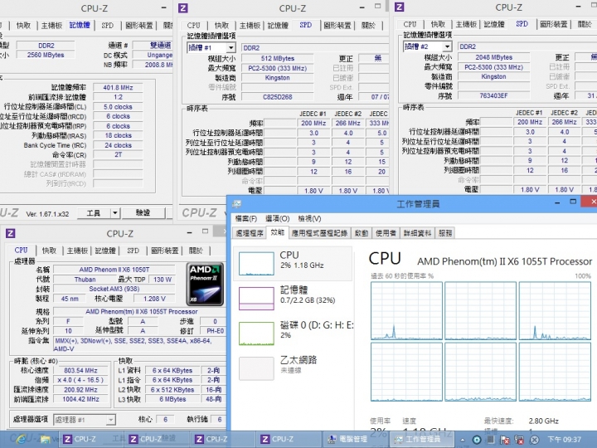Open 使用者 tab in Task Manager

[x=386, y=233]
